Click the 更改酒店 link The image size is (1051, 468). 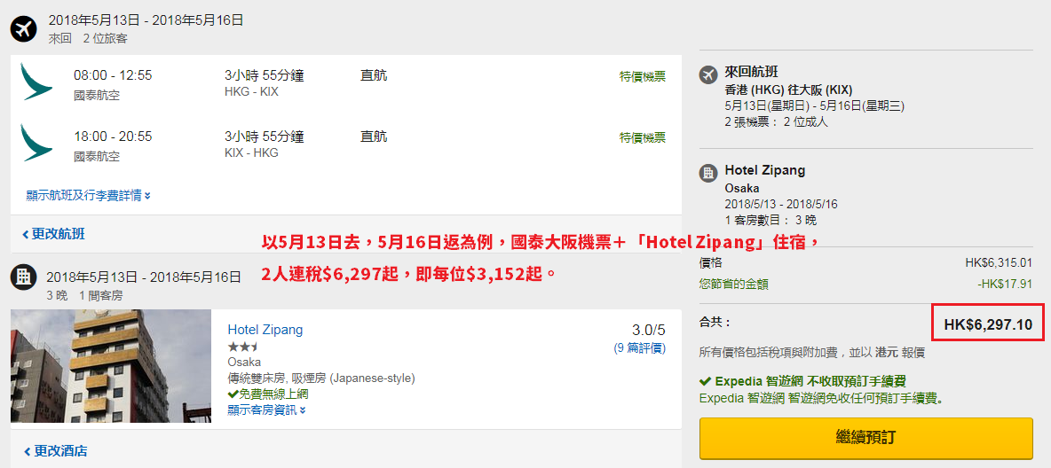(x=55, y=450)
